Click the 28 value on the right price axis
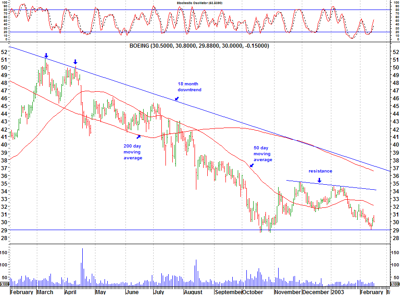 (x=395, y=238)
